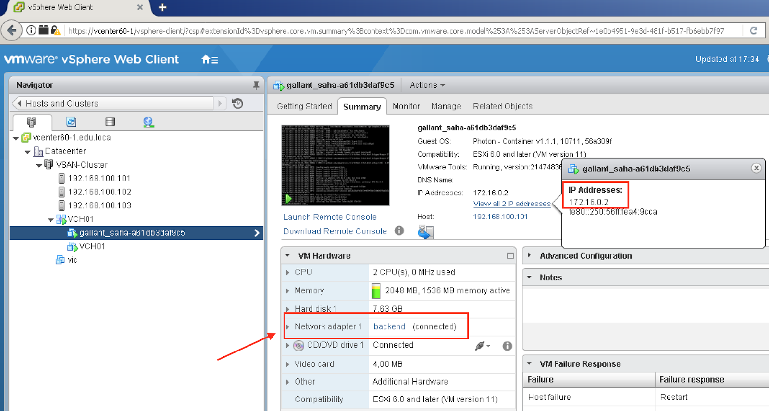Click the forward arrow beside Hosts and Clusters

tap(220, 103)
